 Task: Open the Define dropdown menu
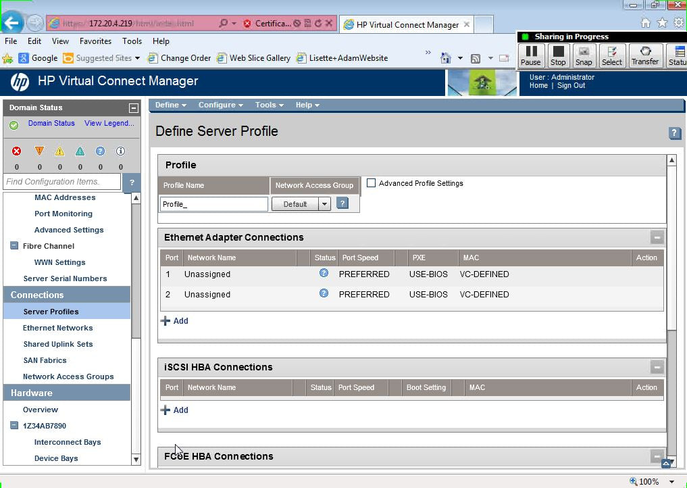point(171,105)
